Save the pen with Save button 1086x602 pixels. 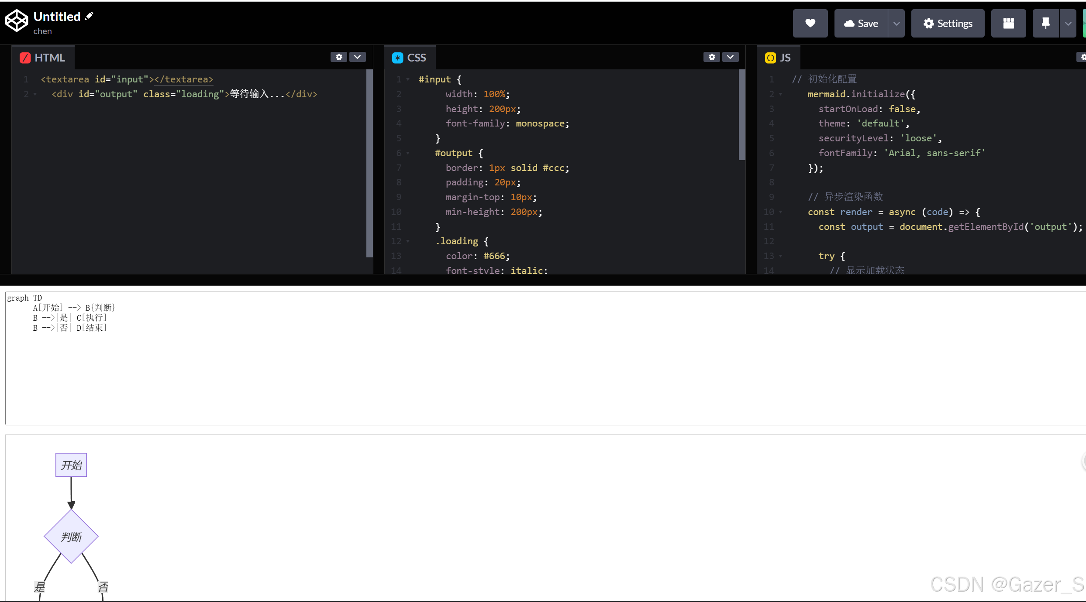coord(861,24)
